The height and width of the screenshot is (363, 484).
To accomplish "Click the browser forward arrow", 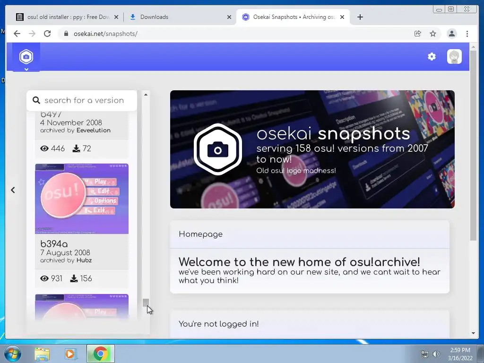I will [32, 34].
